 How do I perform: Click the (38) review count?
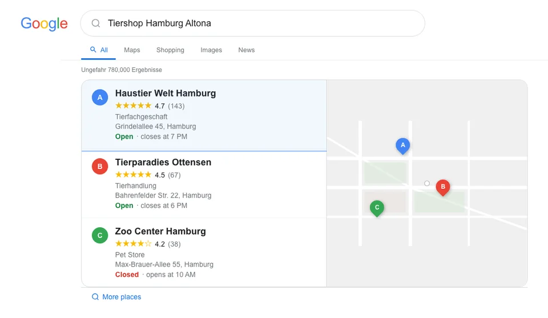tap(174, 244)
